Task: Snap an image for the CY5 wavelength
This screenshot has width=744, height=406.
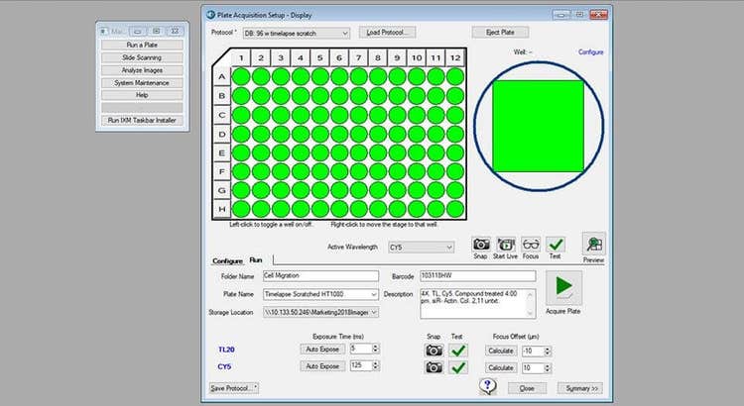Action: (x=434, y=367)
